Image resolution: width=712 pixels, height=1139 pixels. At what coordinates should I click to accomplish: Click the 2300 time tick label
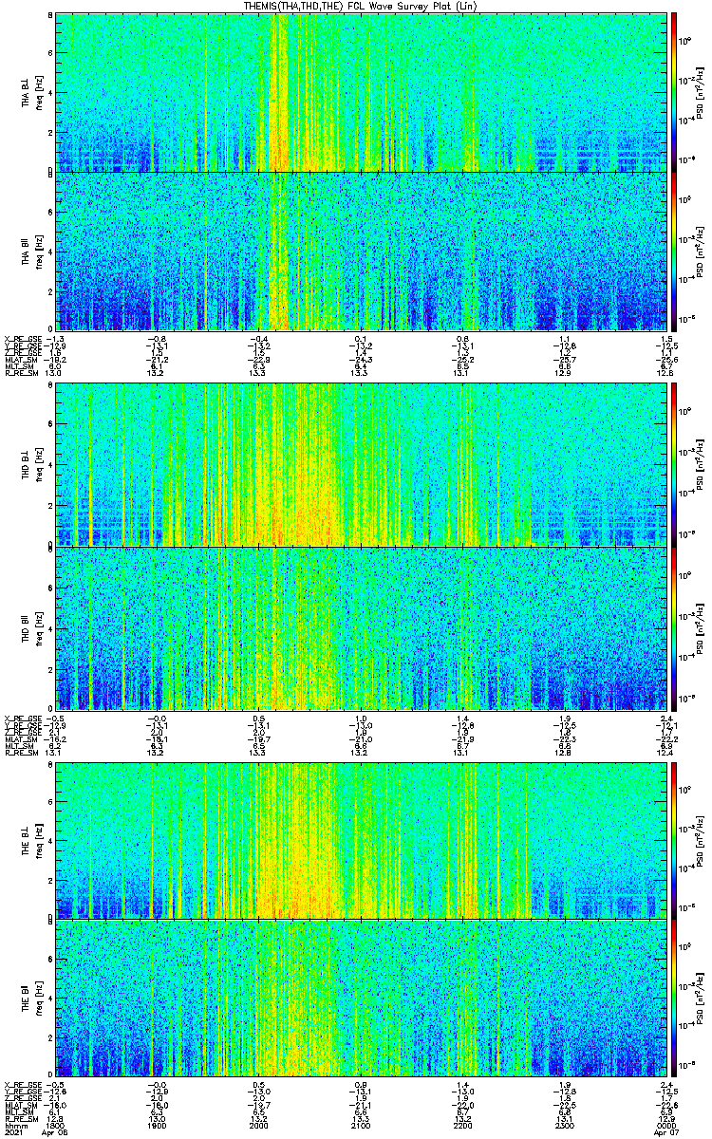coord(566,1127)
